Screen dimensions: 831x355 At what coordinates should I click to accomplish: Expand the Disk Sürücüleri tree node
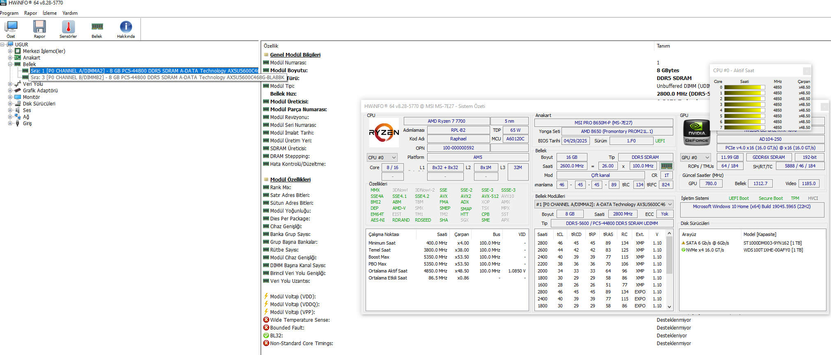click(10, 103)
